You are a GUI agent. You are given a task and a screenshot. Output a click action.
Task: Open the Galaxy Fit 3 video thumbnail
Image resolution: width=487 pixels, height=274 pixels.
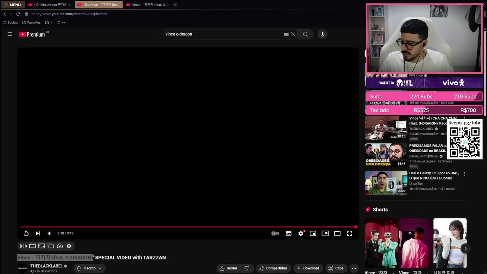click(386, 183)
